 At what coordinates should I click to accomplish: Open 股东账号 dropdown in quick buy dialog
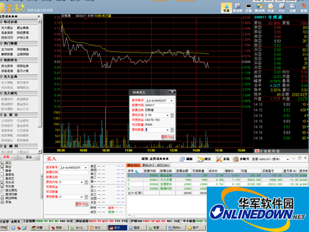click(172, 101)
